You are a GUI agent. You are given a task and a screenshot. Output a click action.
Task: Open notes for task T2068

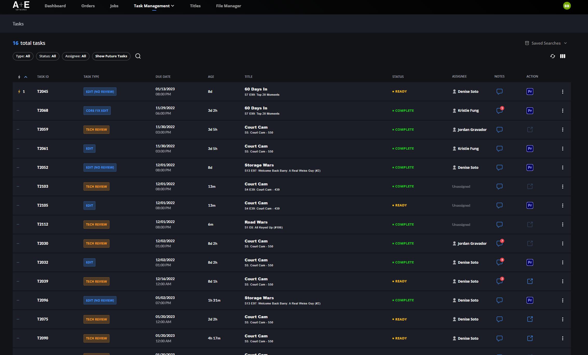(x=499, y=110)
